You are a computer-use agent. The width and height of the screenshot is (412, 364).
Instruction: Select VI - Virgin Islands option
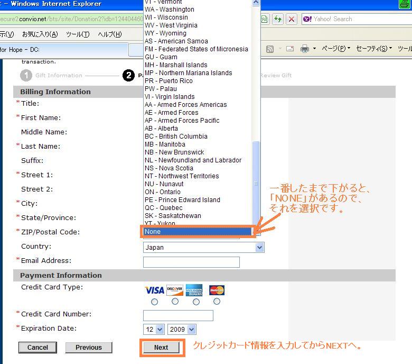click(x=198, y=97)
